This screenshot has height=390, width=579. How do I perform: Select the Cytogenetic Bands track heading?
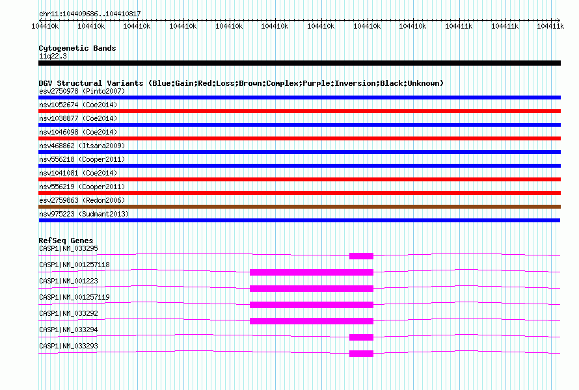(77, 48)
